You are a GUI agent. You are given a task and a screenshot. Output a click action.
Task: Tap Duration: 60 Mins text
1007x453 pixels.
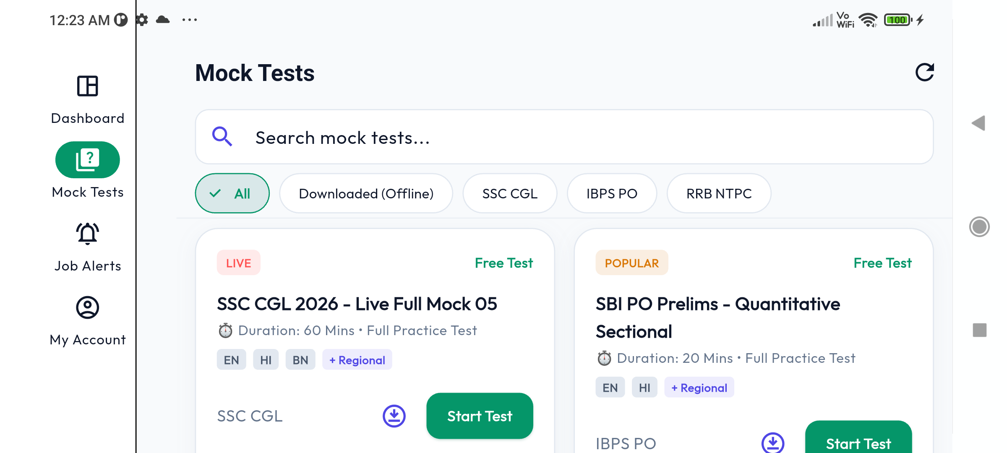click(296, 331)
